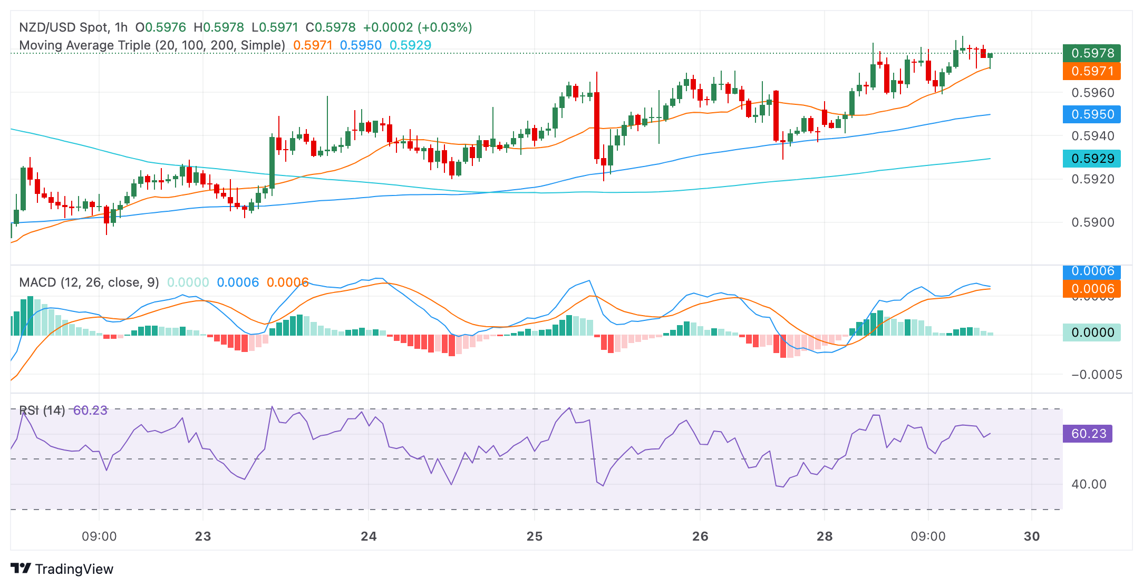This screenshot has width=1143, height=587.
Task: Click the green 0.5978 current price tag
Action: click(1091, 53)
